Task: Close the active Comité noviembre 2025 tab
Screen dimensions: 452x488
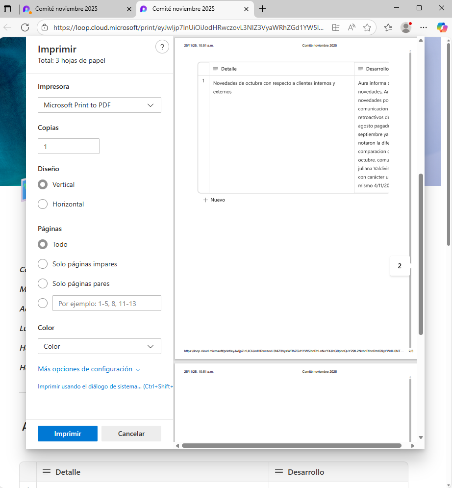Action: point(247,9)
